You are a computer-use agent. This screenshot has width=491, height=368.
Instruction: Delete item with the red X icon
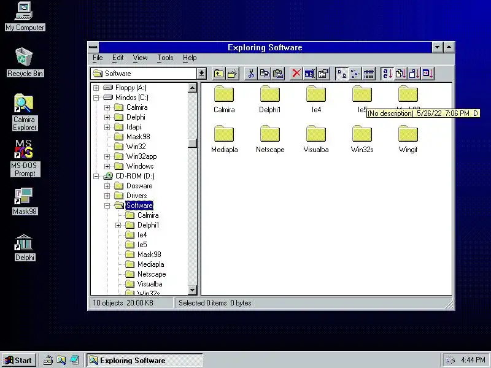click(296, 74)
